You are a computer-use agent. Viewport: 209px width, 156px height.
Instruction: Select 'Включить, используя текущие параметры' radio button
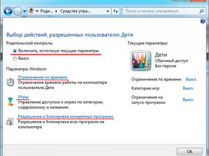coord(14,51)
